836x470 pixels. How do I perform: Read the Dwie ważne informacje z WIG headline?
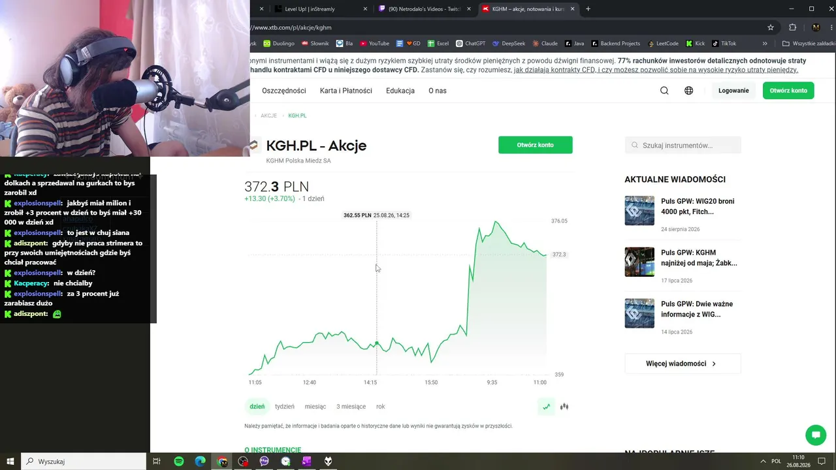[697, 309]
